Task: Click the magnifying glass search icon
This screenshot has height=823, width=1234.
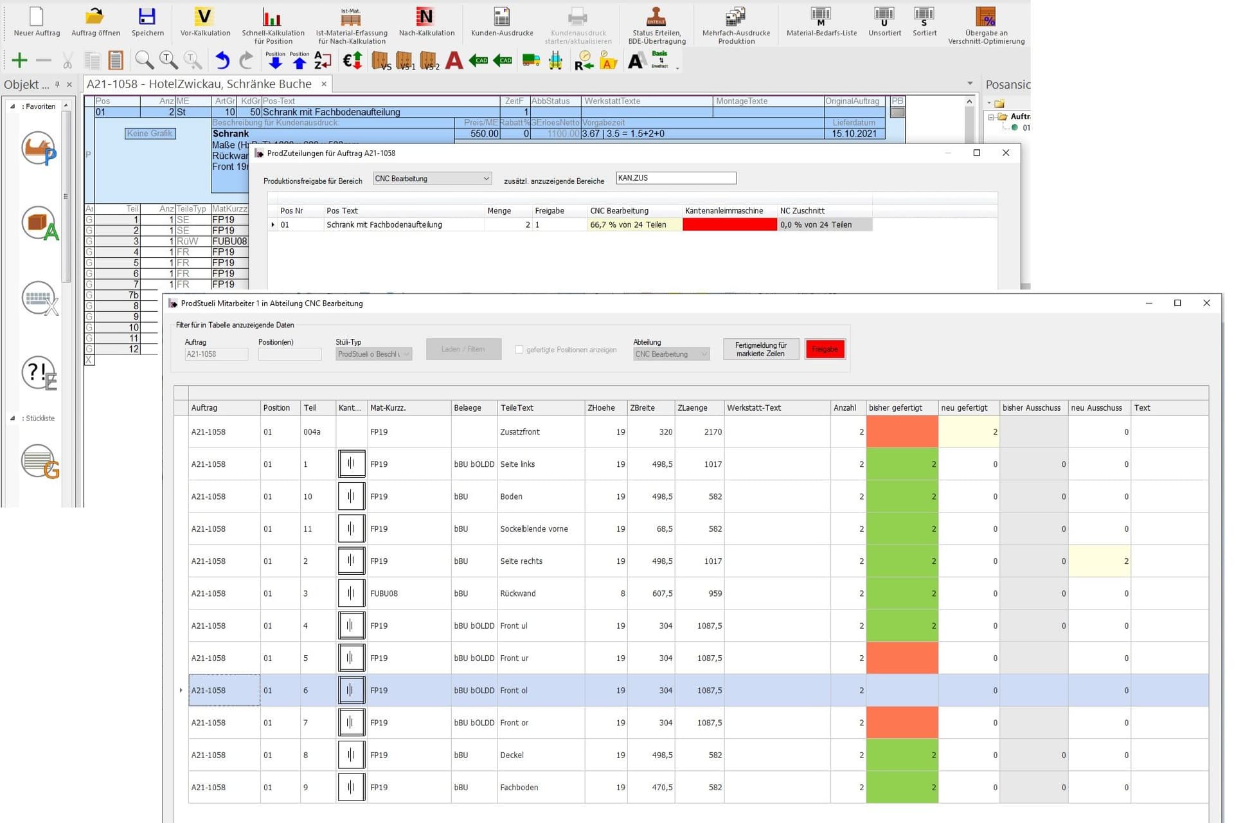Action: pos(144,60)
